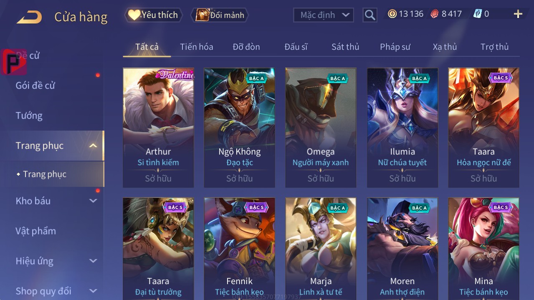Click the heart Yêu thích button
The height and width of the screenshot is (300, 534).
[153, 15]
